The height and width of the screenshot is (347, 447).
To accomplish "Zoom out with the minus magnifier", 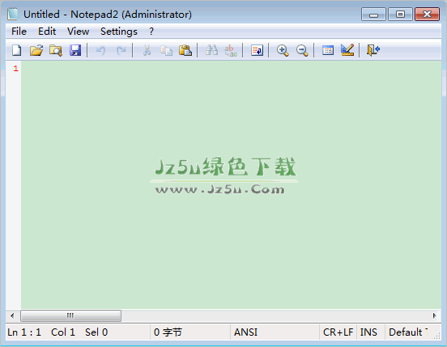I will pos(302,50).
